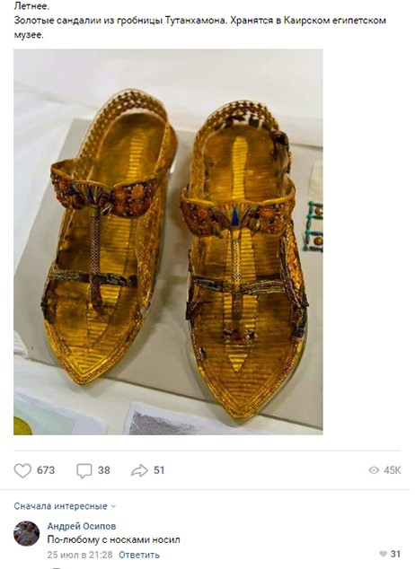Click the eye views icon

click(x=374, y=470)
